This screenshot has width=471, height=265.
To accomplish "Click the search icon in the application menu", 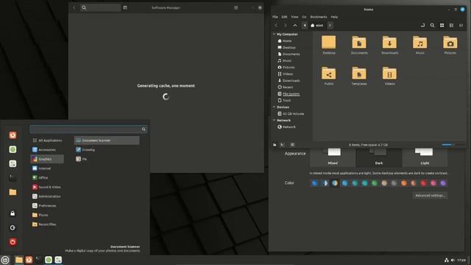I will point(144,130).
